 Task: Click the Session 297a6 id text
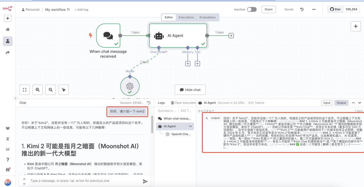coord(132,103)
